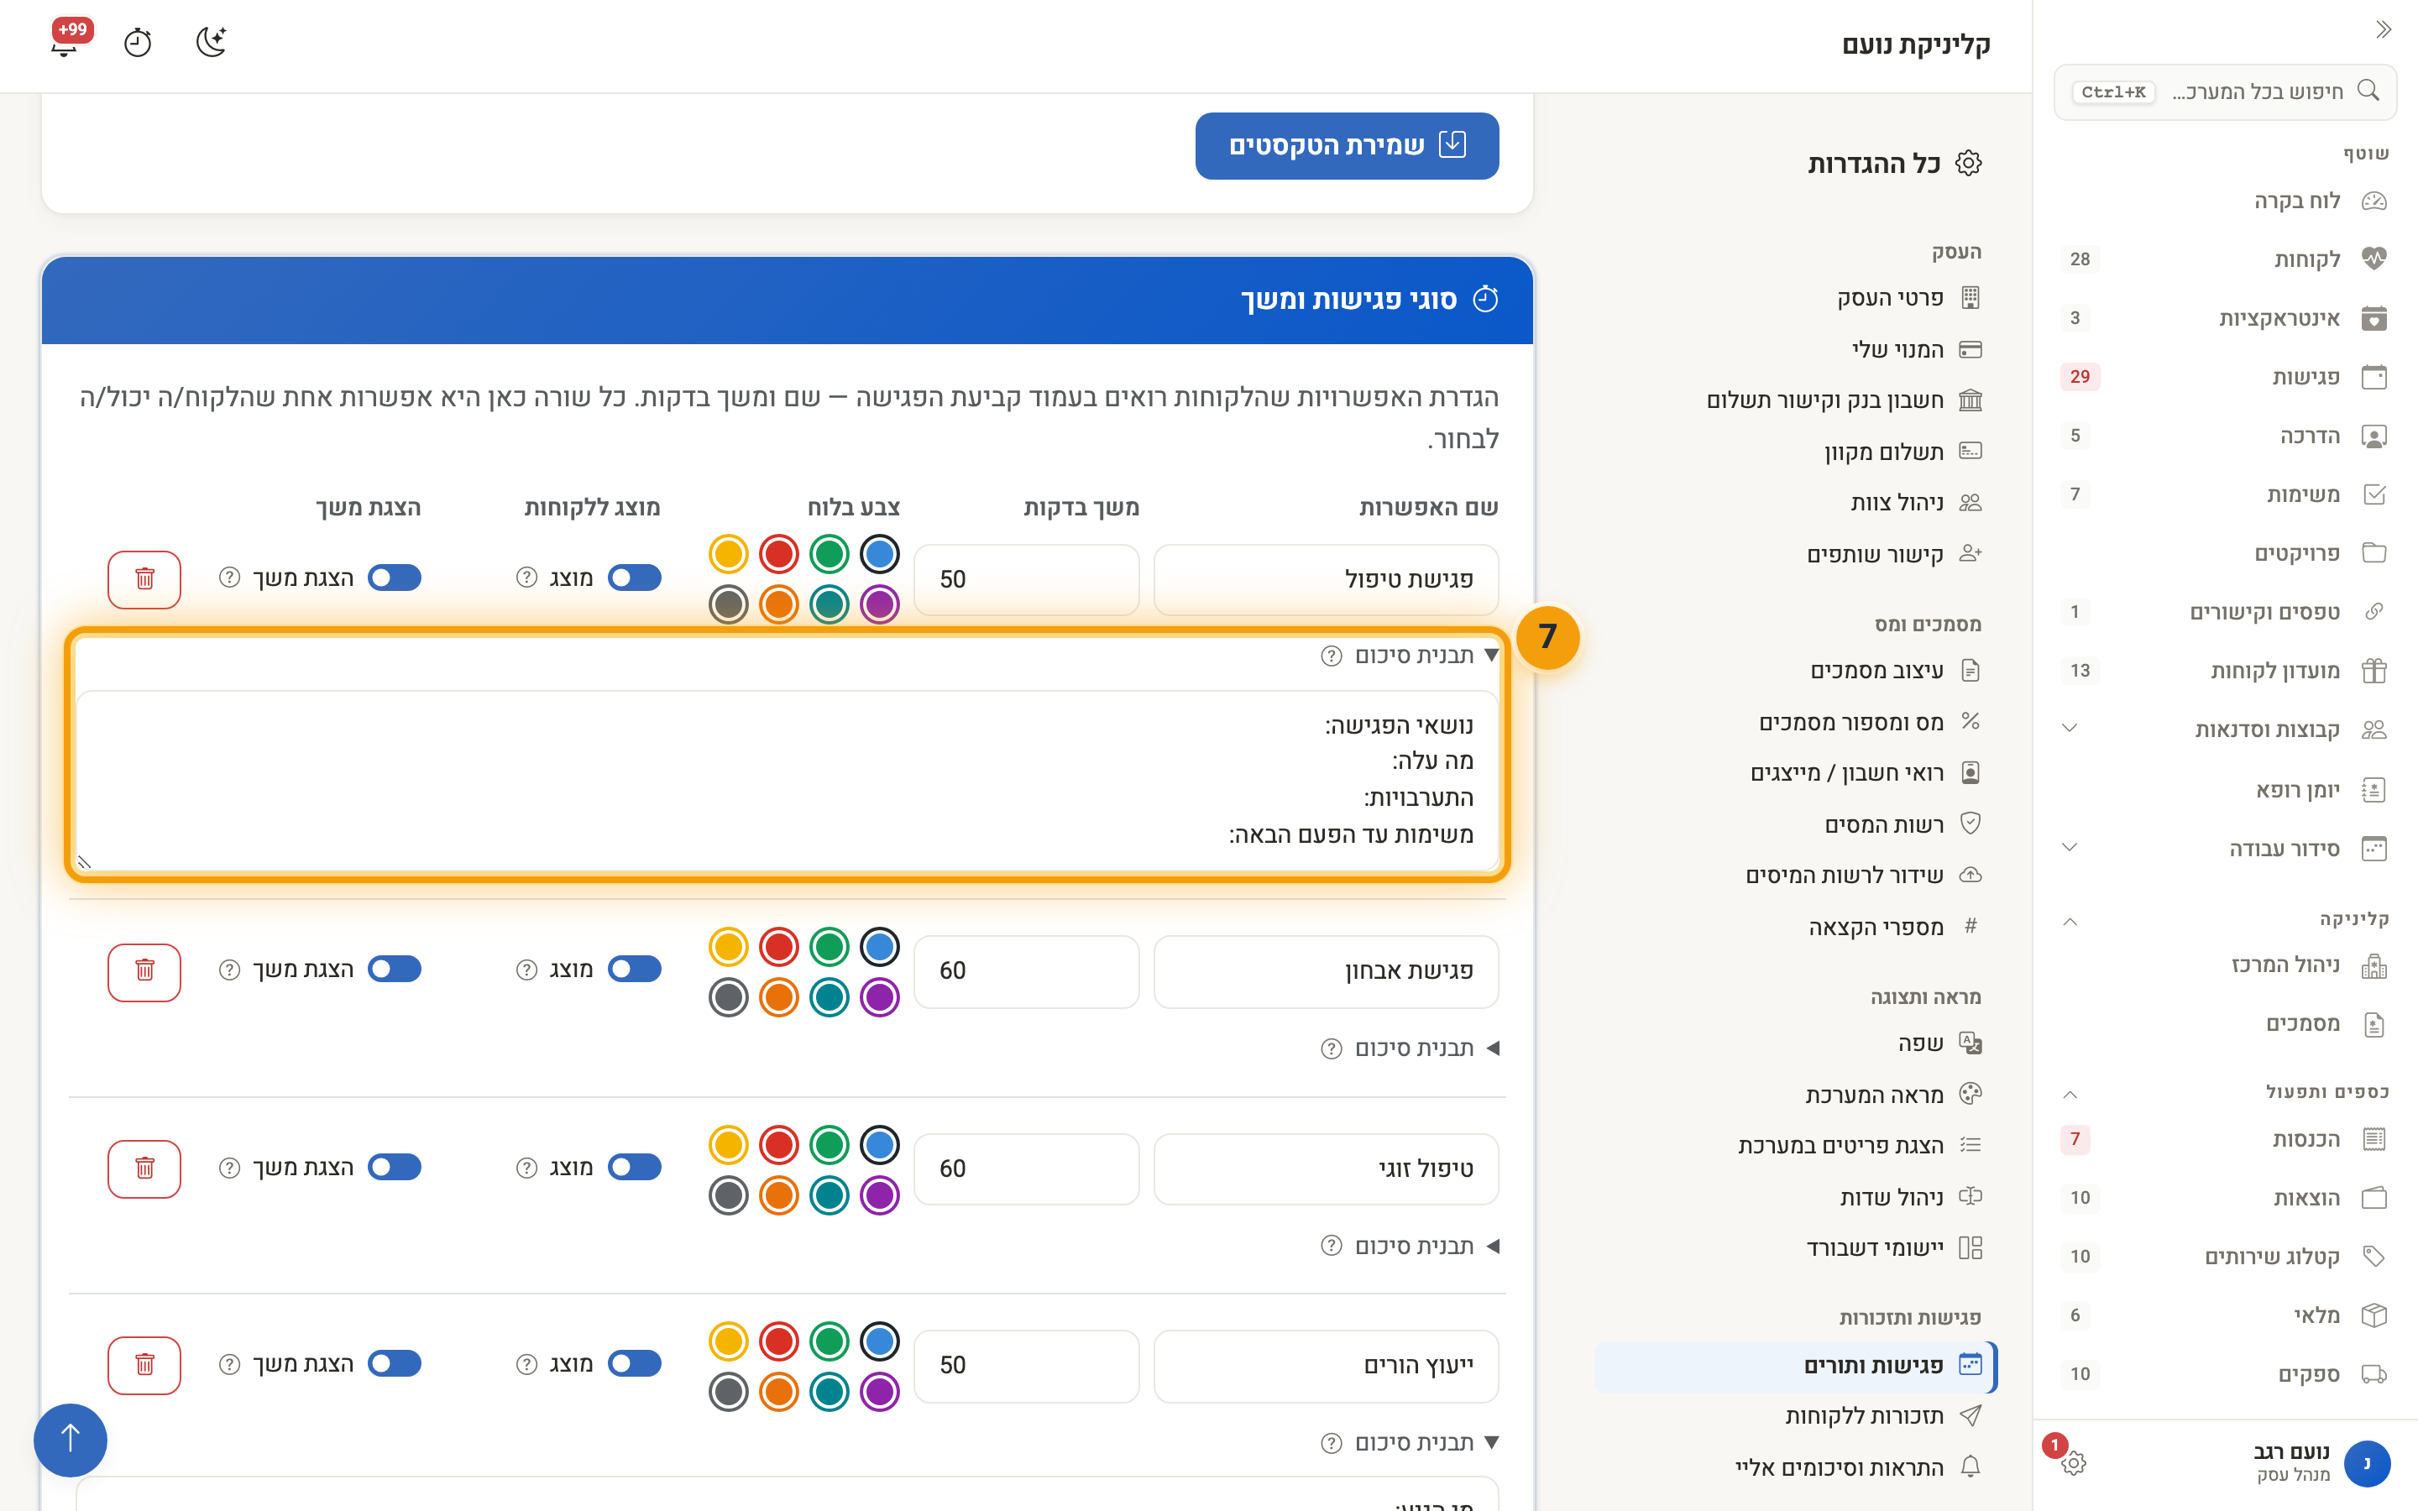Image resolution: width=2418 pixels, height=1511 pixels.
Task: Toggle הצגת משך switch for ייעוץ הורים
Action: tap(395, 1364)
